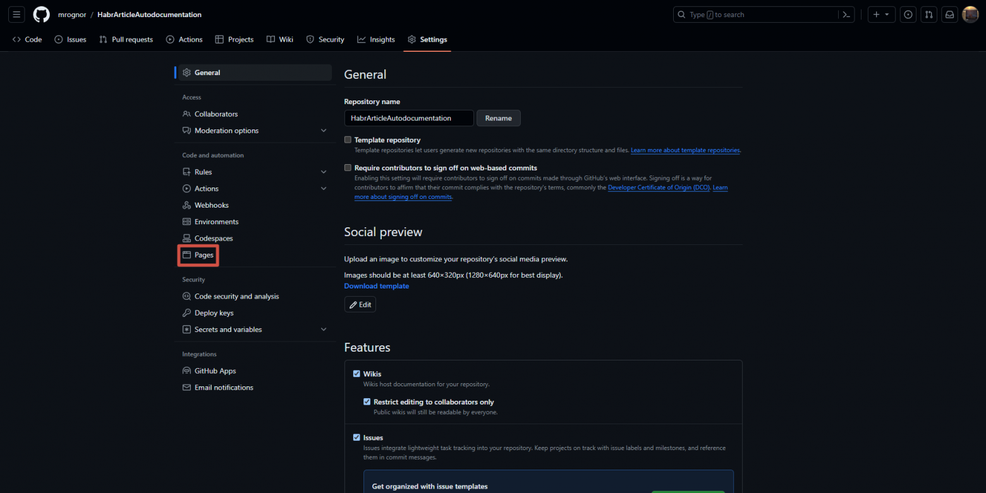Click the Repository name input field
986x493 pixels.
[408, 118]
